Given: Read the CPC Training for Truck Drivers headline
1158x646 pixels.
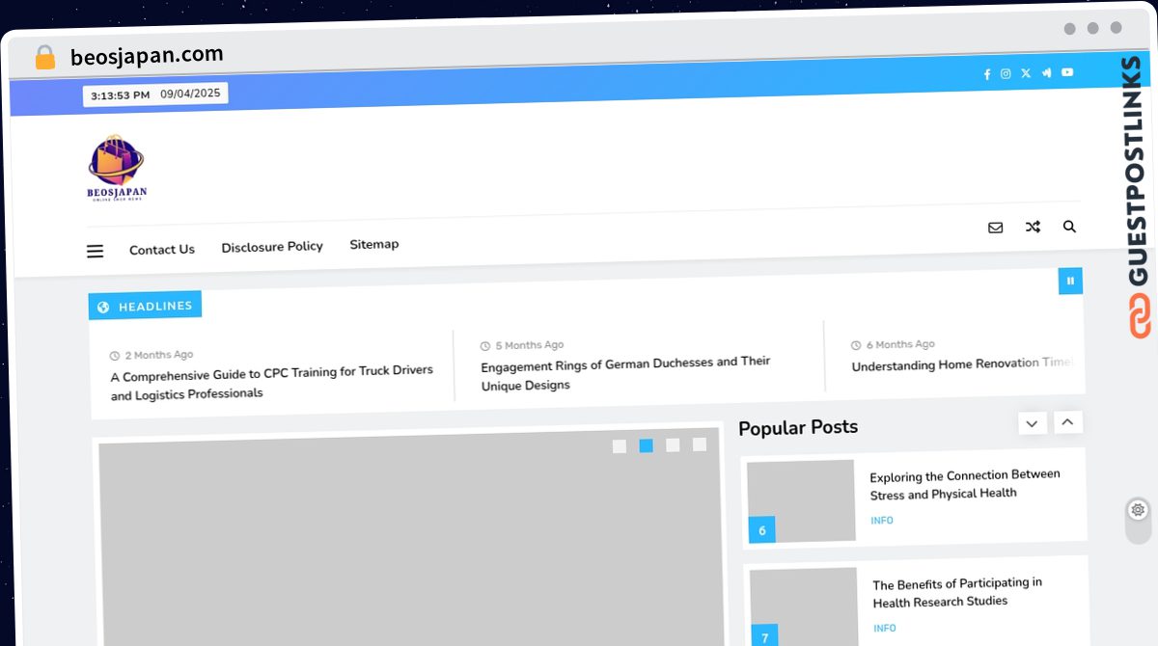Looking at the screenshot, I should click(x=272, y=382).
